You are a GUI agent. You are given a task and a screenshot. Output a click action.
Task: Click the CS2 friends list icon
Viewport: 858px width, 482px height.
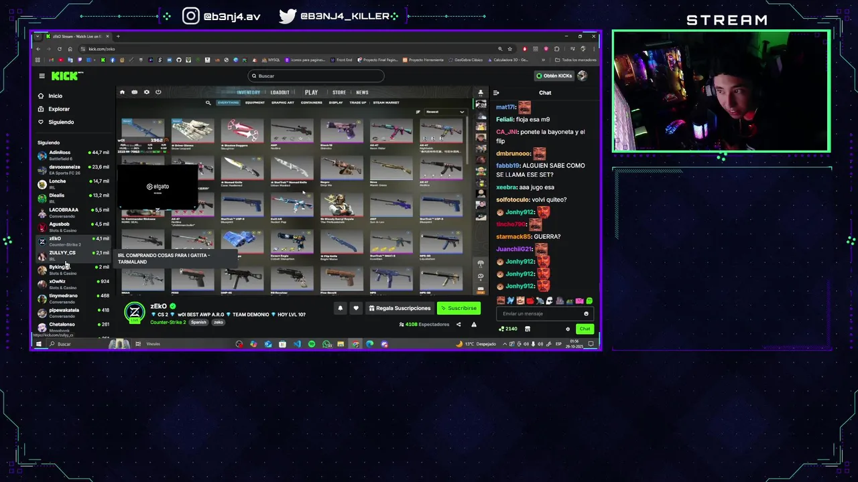click(480, 92)
